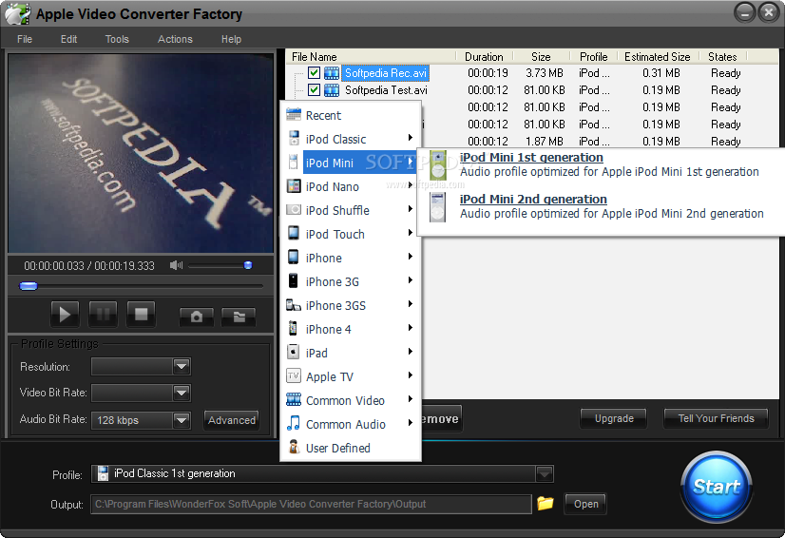Screen dimensions: 785x538
Task: Click the User Defined person icon
Action: coord(294,447)
